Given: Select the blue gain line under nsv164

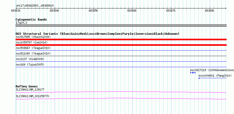Looking at the screenshot, I should (121, 67).
